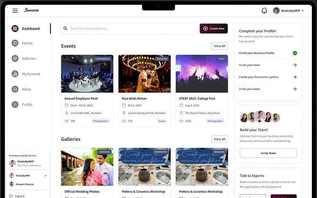This screenshot has height=198, width=317.
Task: Click the Dashboard sidebar icon
Action: coord(15,28)
